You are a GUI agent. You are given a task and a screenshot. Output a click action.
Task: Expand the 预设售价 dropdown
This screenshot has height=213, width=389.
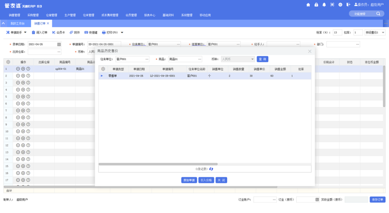tap(383, 32)
